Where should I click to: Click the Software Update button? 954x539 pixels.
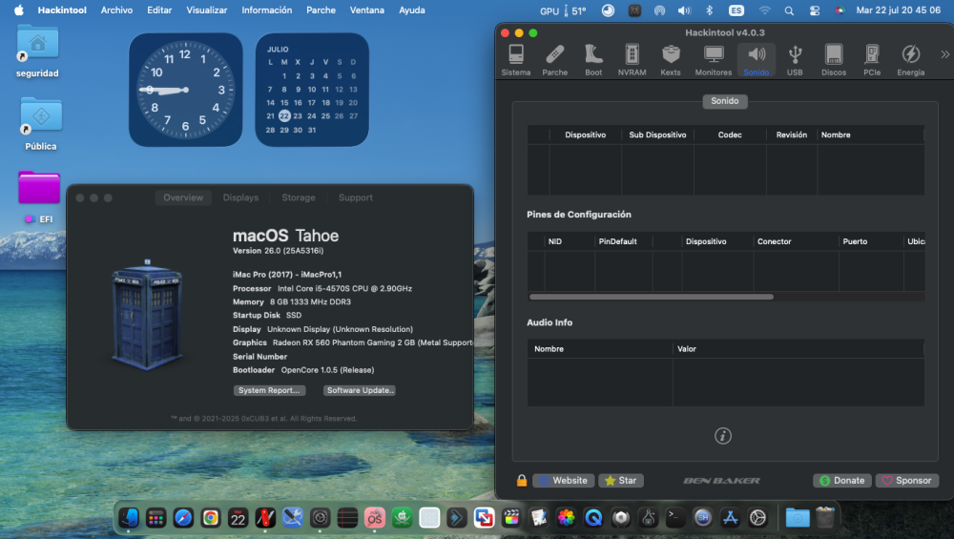click(360, 390)
